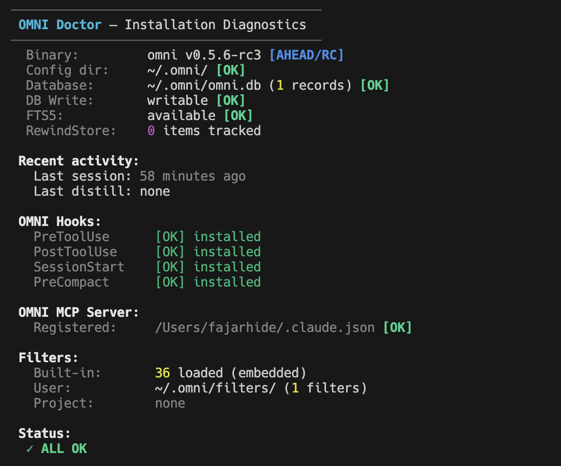
Task: Click the 'Binary:' label
Action: [52, 55]
